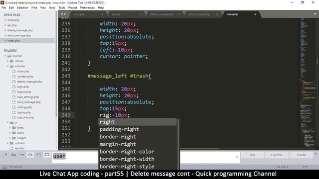Open contacts.php in sidebar
The height and width of the screenshot is (179, 319).
click(25, 77)
